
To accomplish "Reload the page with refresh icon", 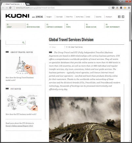I will [10, 8].
